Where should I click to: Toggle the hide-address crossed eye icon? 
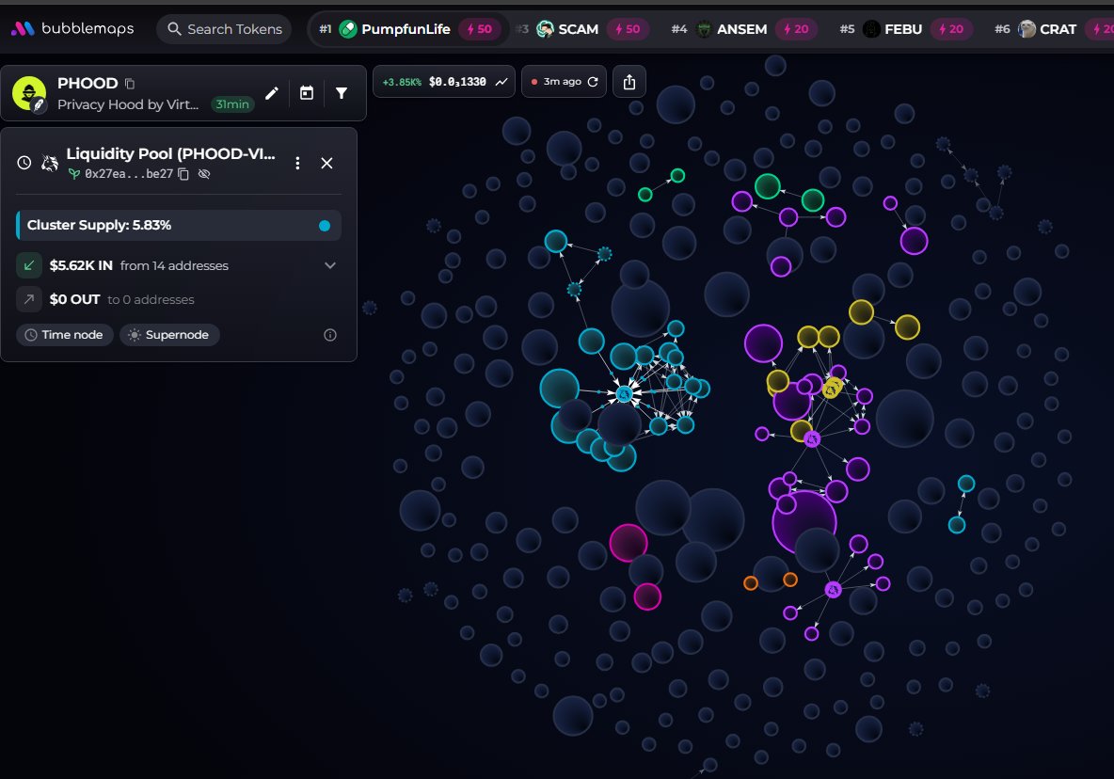(204, 174)
